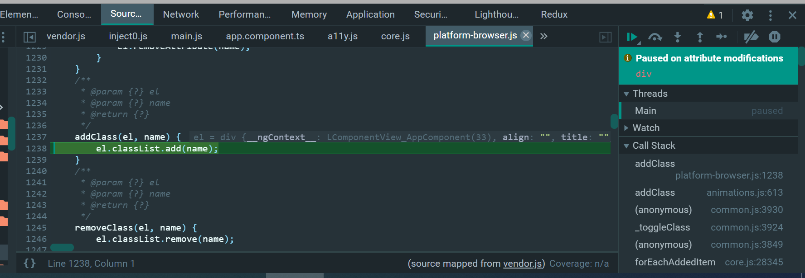Open the app.component.ts file tab
This screenshot has height=278, width=805.
pos(265,36)
